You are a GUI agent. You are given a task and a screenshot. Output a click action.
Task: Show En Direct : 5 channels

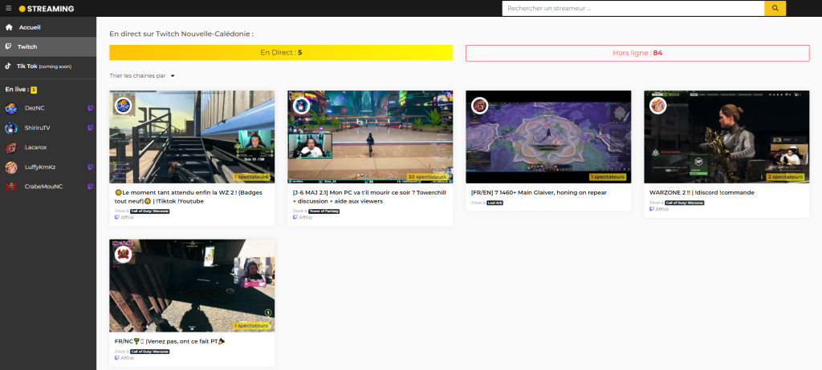point(281,52)
